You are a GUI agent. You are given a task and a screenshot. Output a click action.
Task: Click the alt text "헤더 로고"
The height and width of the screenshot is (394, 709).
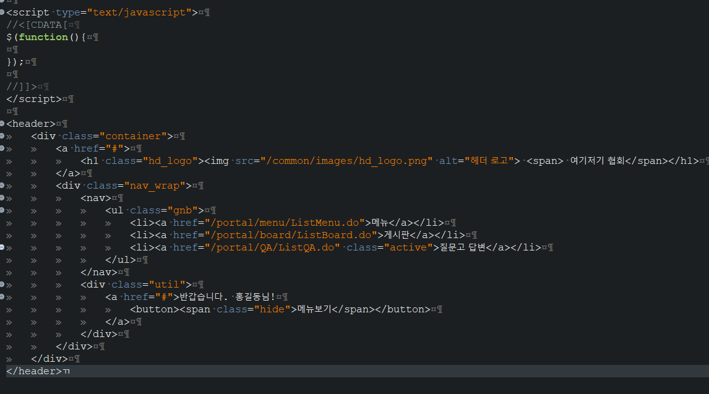[489, 161]
